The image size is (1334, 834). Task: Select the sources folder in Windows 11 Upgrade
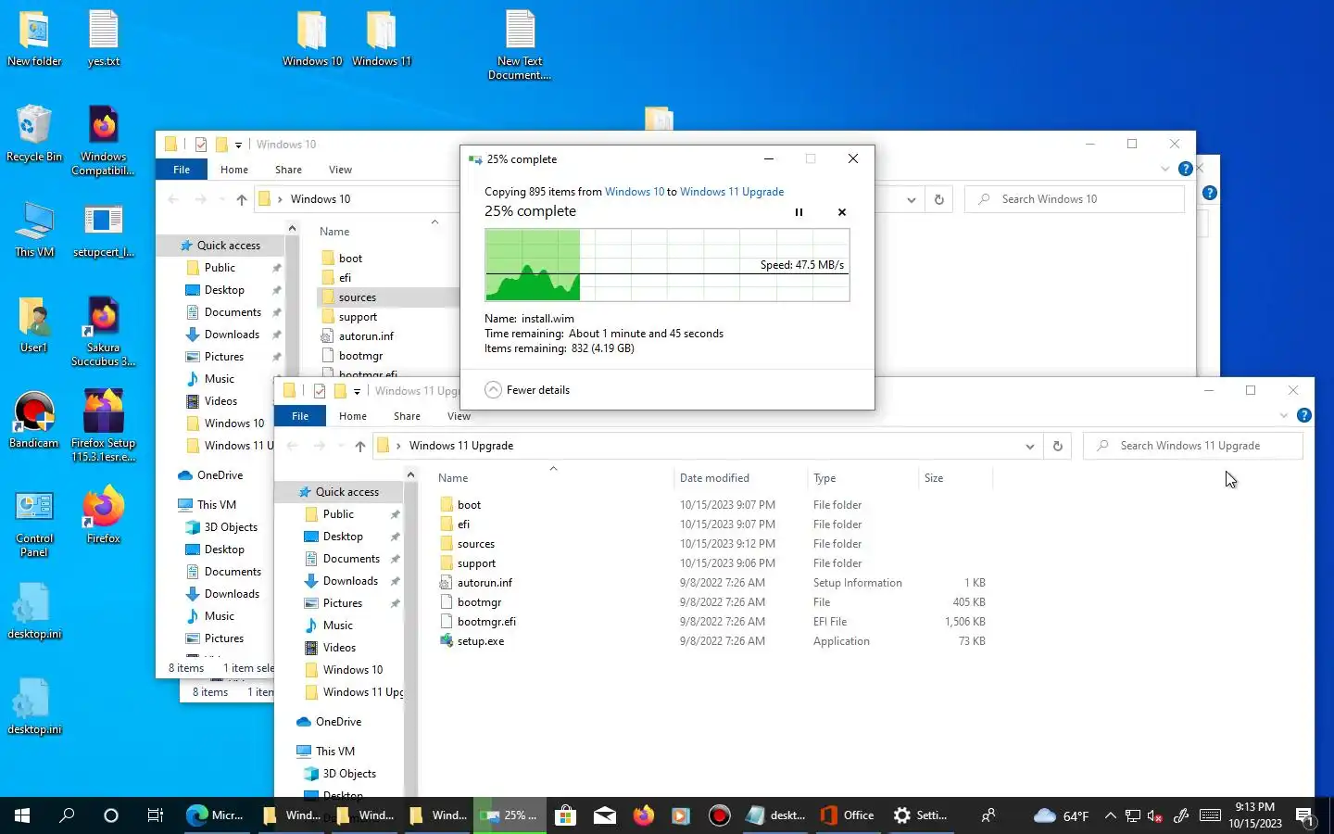pyautogui.click(x=475, y=544)
